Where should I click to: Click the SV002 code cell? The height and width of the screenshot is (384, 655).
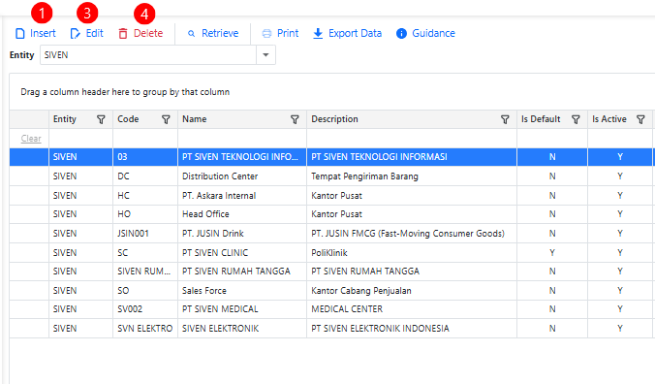[145, 309]
